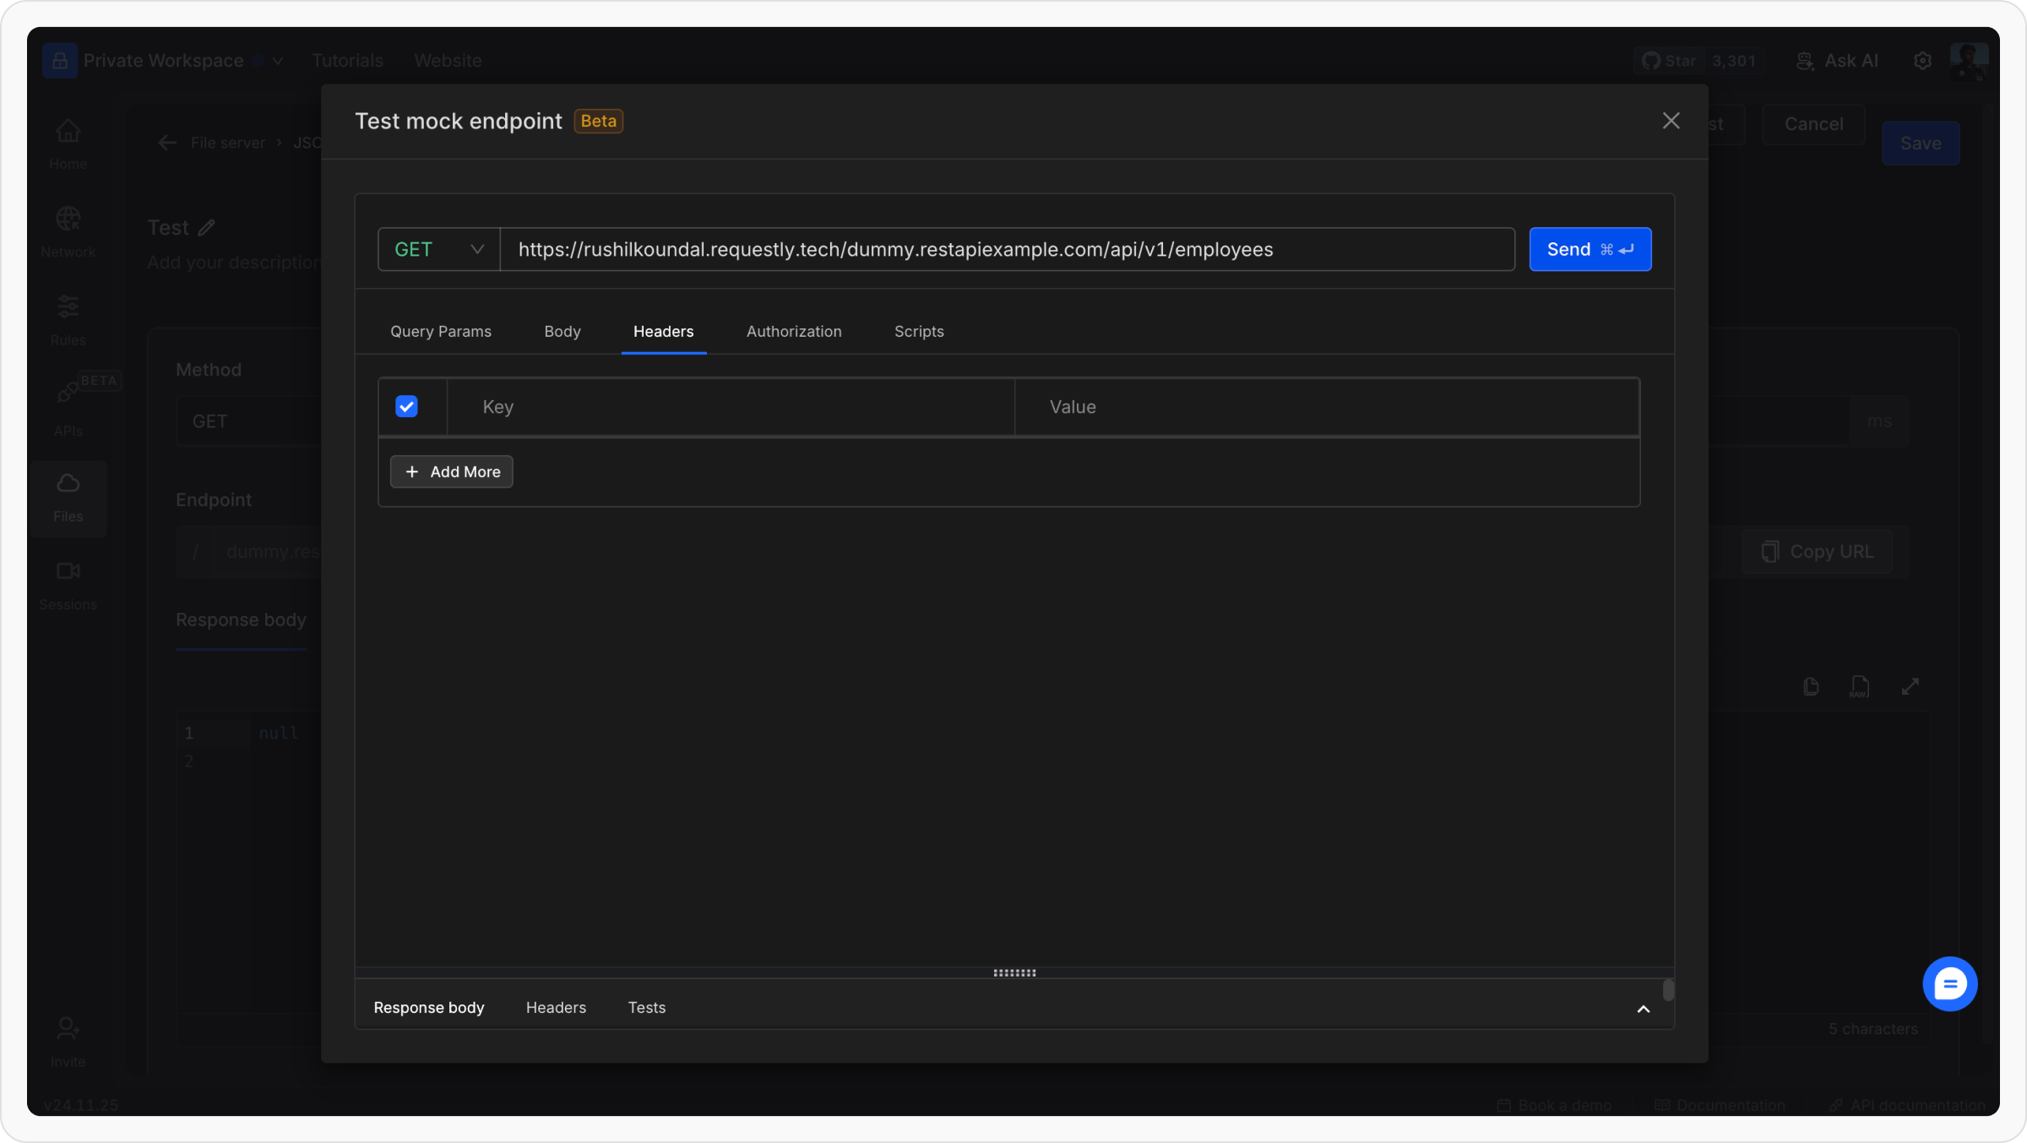Click Add More to add header
2027x1143 pixels.
(x=452, y=472)
